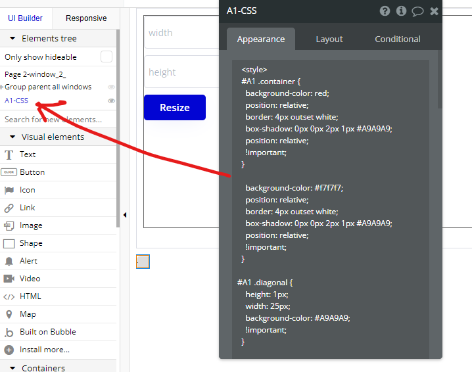Switch to the Responsive tab

pyautogui.click(x=86, y=18)
